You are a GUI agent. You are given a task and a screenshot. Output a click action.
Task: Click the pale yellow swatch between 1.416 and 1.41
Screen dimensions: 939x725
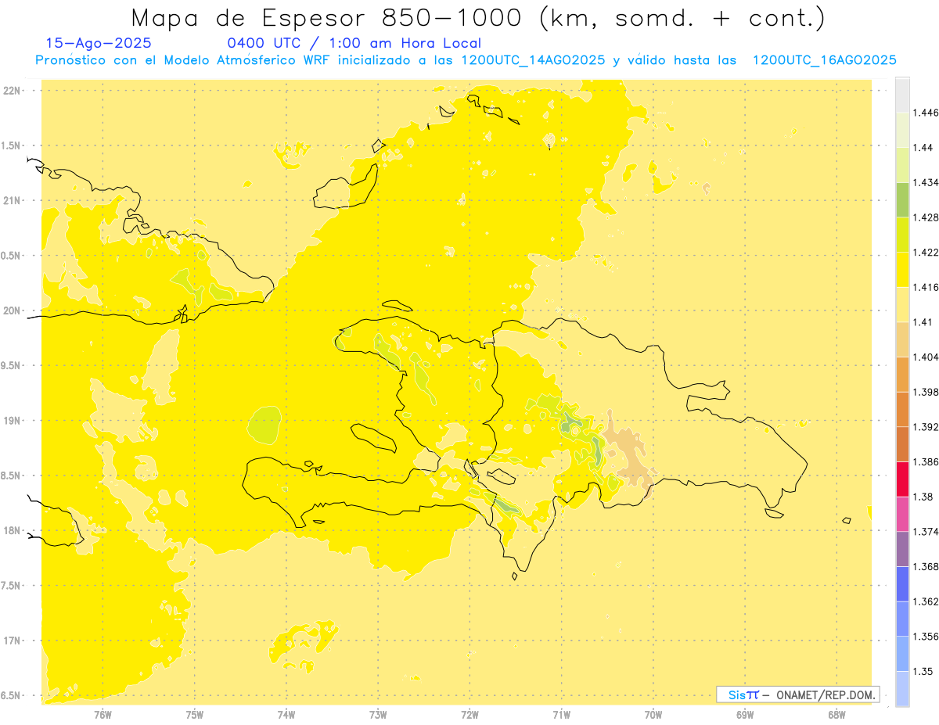point(902,304)
